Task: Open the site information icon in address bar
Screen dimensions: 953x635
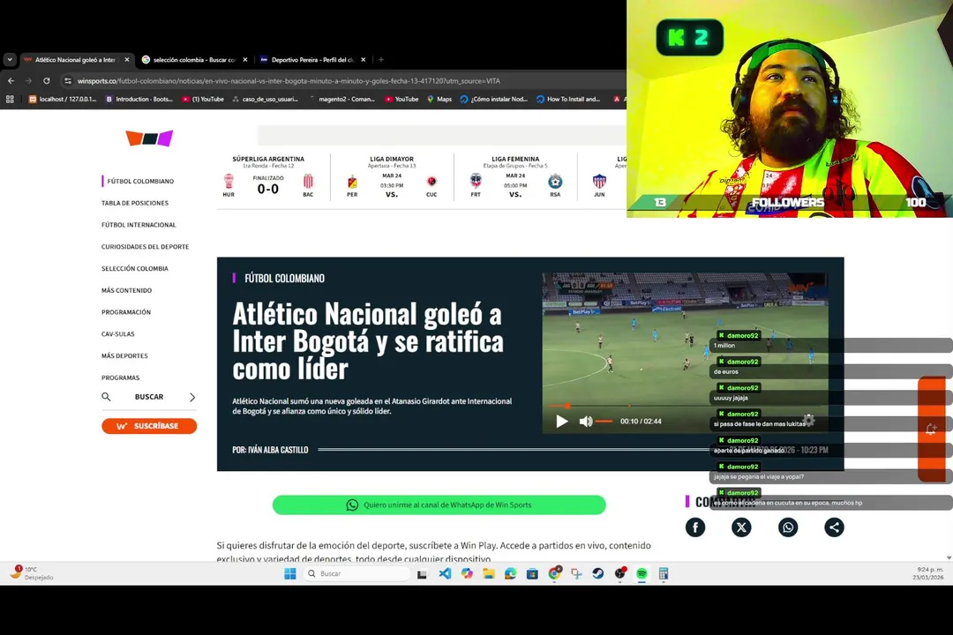Action: pos(68,81)
